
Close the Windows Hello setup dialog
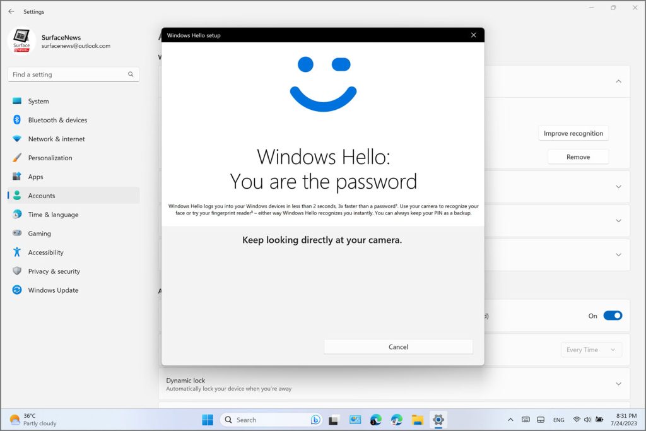click(x=473, y=35)
